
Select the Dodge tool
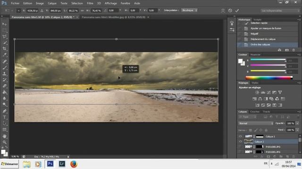[4, 104]
